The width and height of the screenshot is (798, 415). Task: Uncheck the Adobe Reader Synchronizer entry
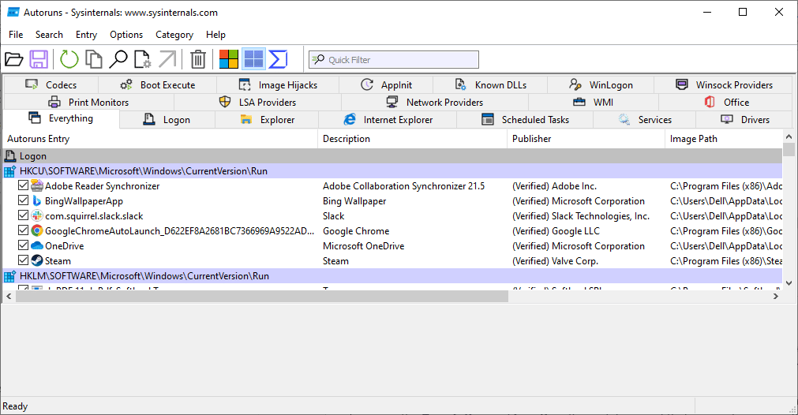click(x=23, y=185)
